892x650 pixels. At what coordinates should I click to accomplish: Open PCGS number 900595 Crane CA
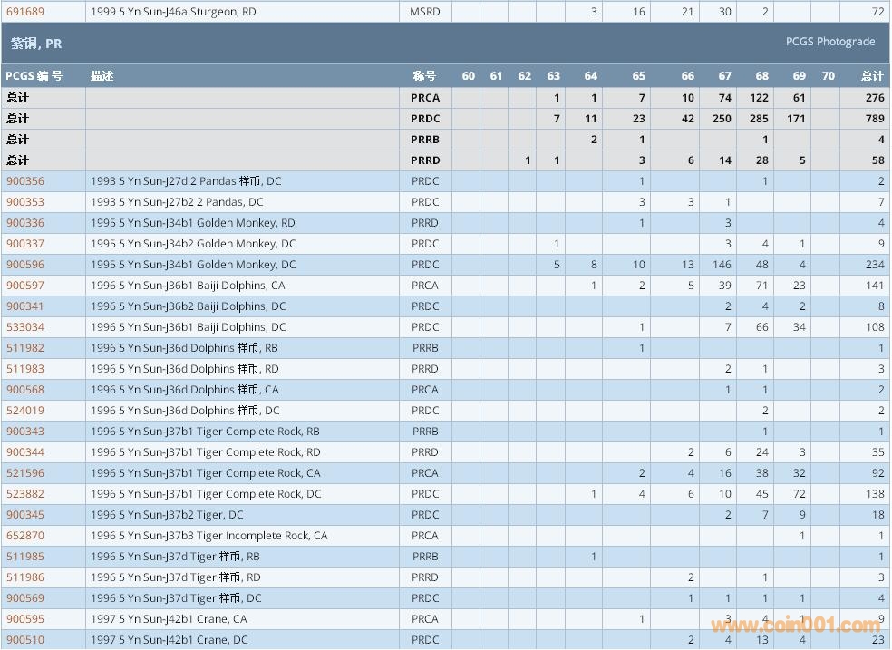24,619
